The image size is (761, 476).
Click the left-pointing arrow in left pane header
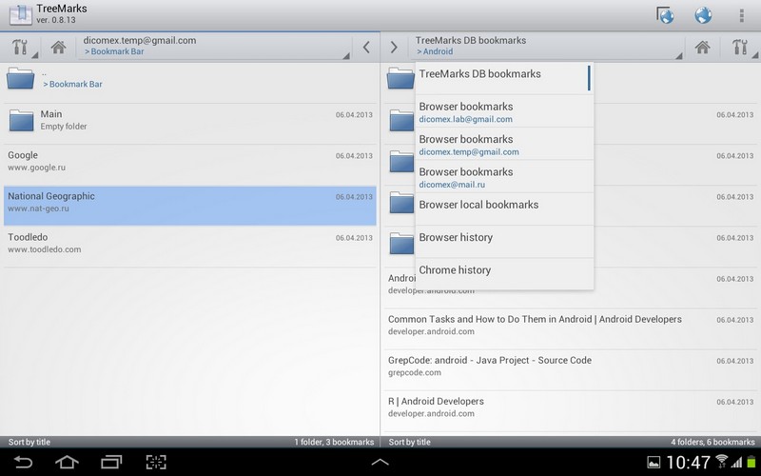[x=366, y=47]
